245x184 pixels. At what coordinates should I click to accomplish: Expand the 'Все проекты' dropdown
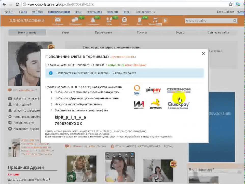pos(145,12)
